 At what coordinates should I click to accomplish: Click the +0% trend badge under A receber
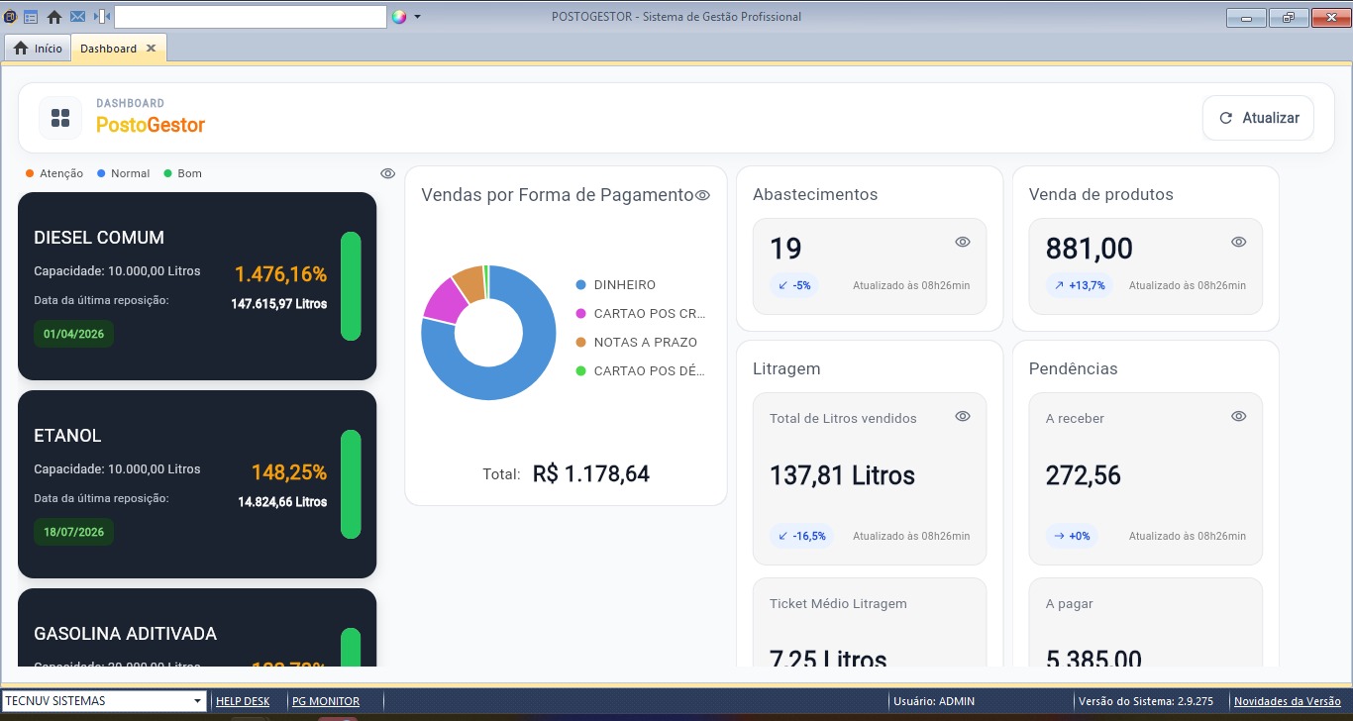(x=1072, y=536)
